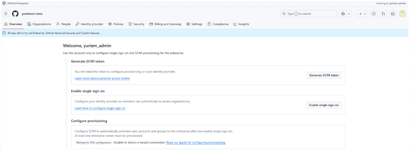Click the GitHub Enterprise label at top
Screen dimensions: 409x153
(18, 3)
